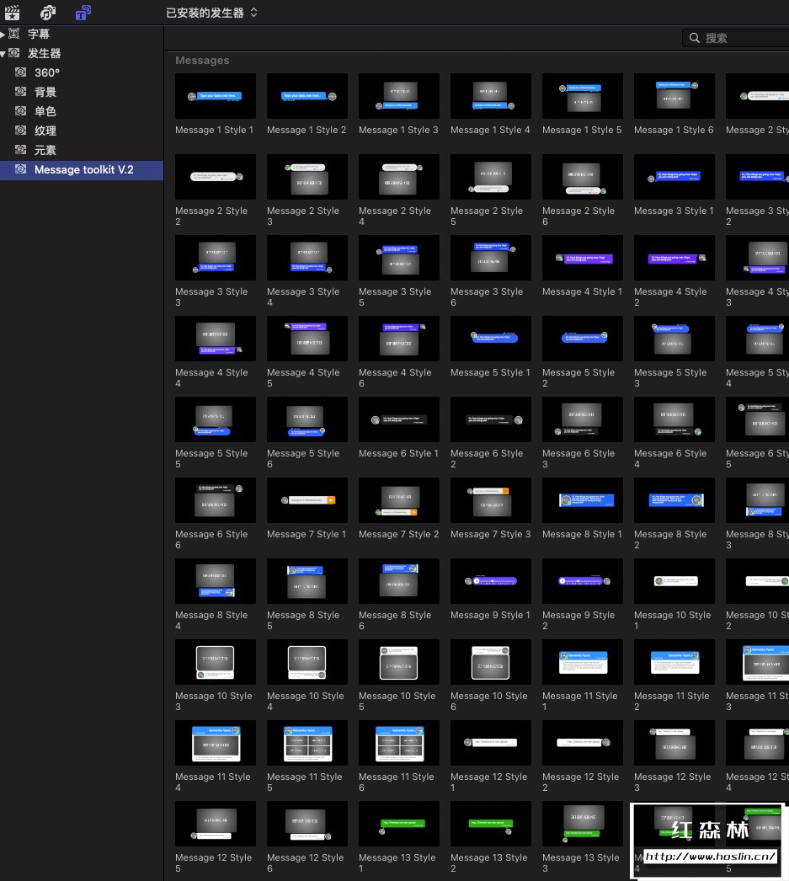Select Message 7 Style 3 thumbnail
Image resolution: width=789 pixels, height=881 pixels.
pyautogui.click(x=491, y=500)
